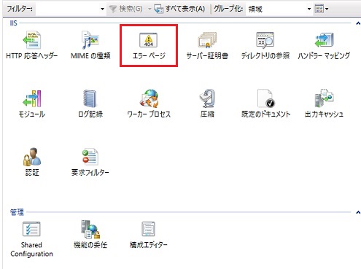Open ディレクトリの参照 feature
This screenshot has width=361, height=269.
point(265,45)
